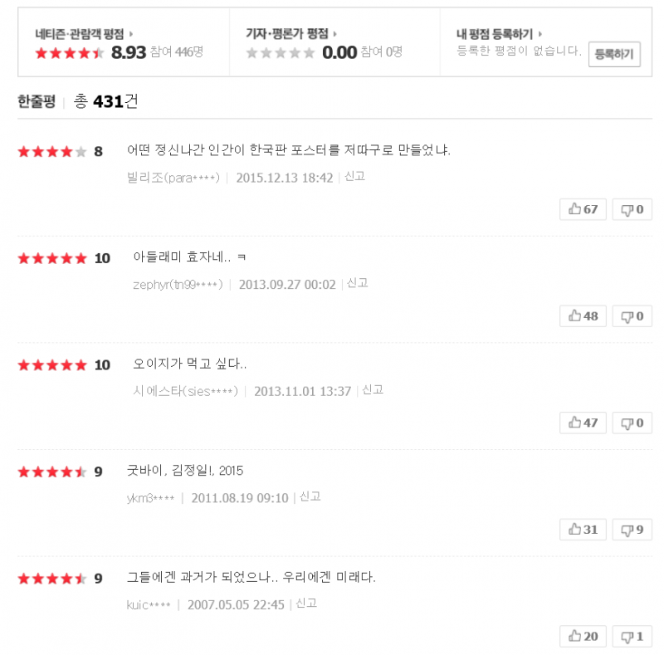The height and width of the screenshot is (655, 664).
Task: Like the review by 빌리조 (67 likes)
Action: 583,209
